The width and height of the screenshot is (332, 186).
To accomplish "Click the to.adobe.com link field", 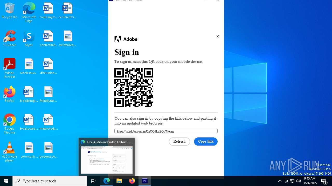I will [x=166, y=131].
